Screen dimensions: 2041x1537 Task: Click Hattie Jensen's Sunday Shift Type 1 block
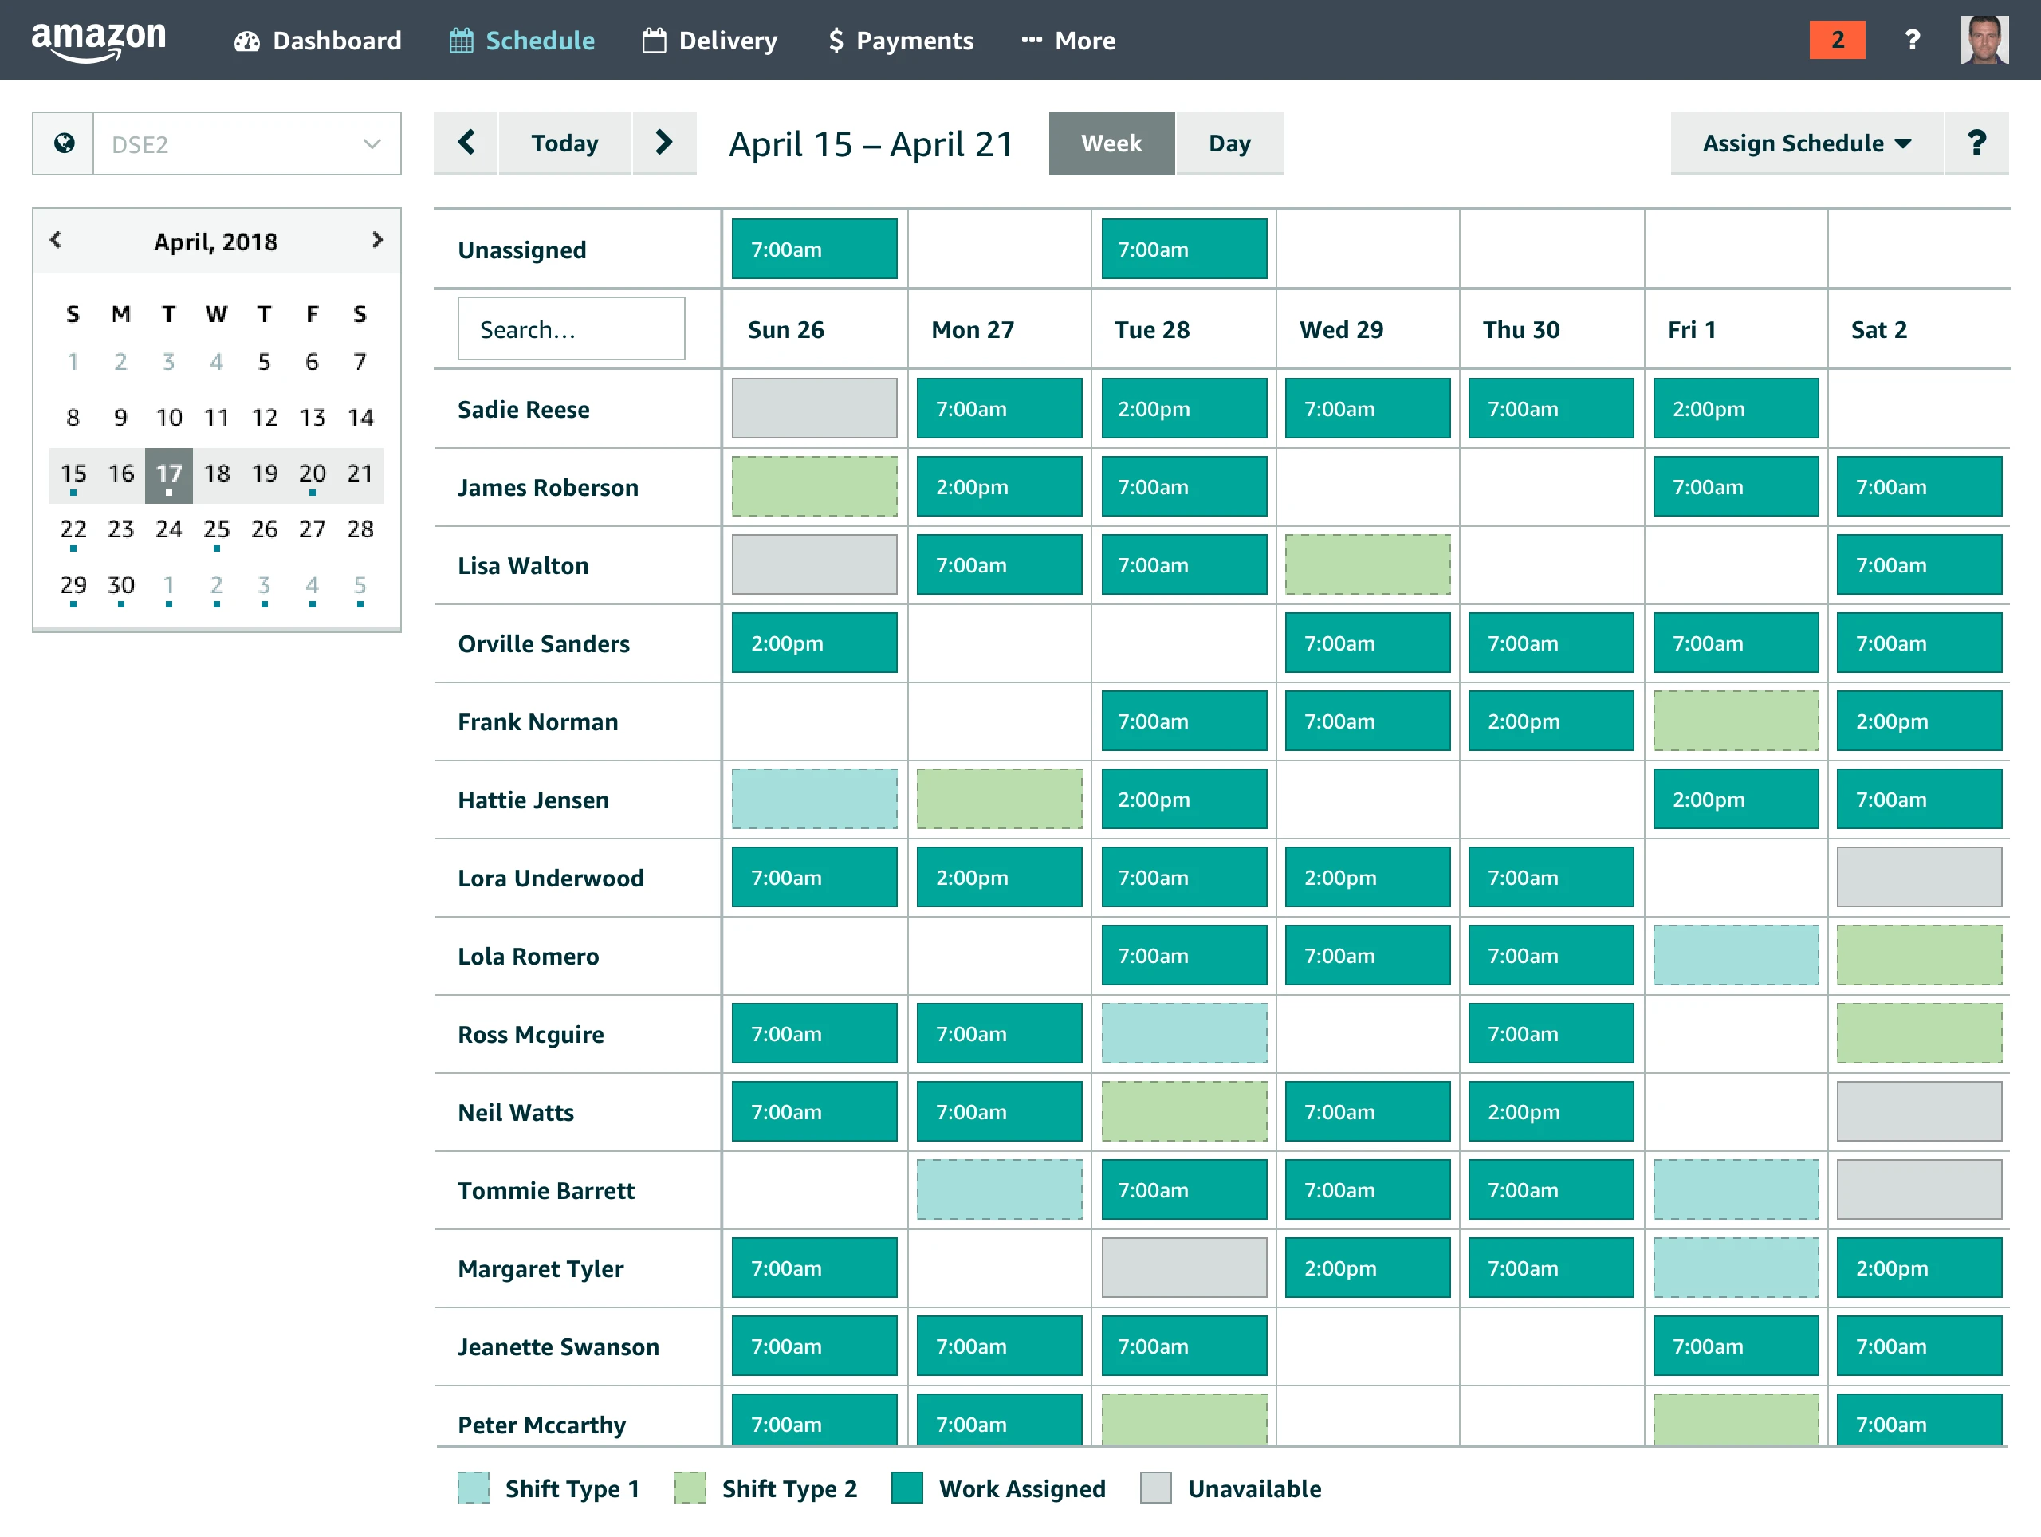814,799
